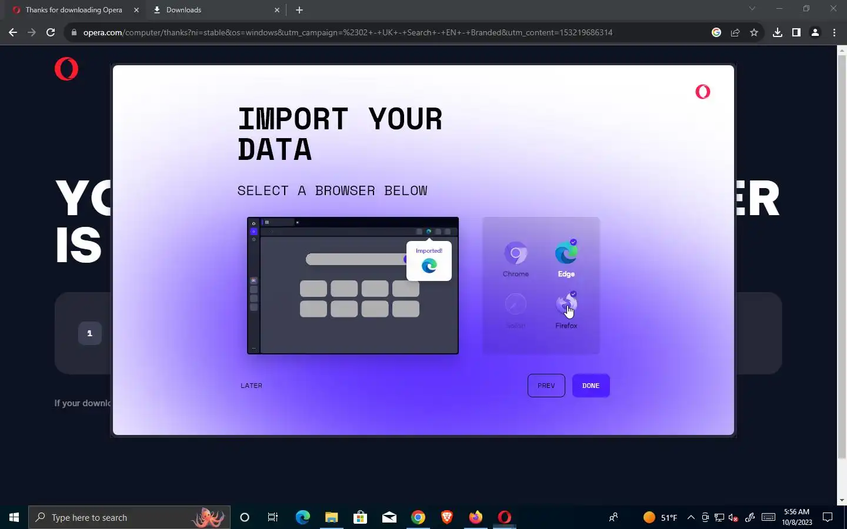Open network settings from the tray
847x529 pixels.
click(719, 517)
